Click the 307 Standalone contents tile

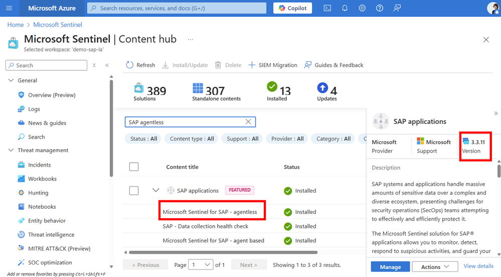(x=216, y=92)
